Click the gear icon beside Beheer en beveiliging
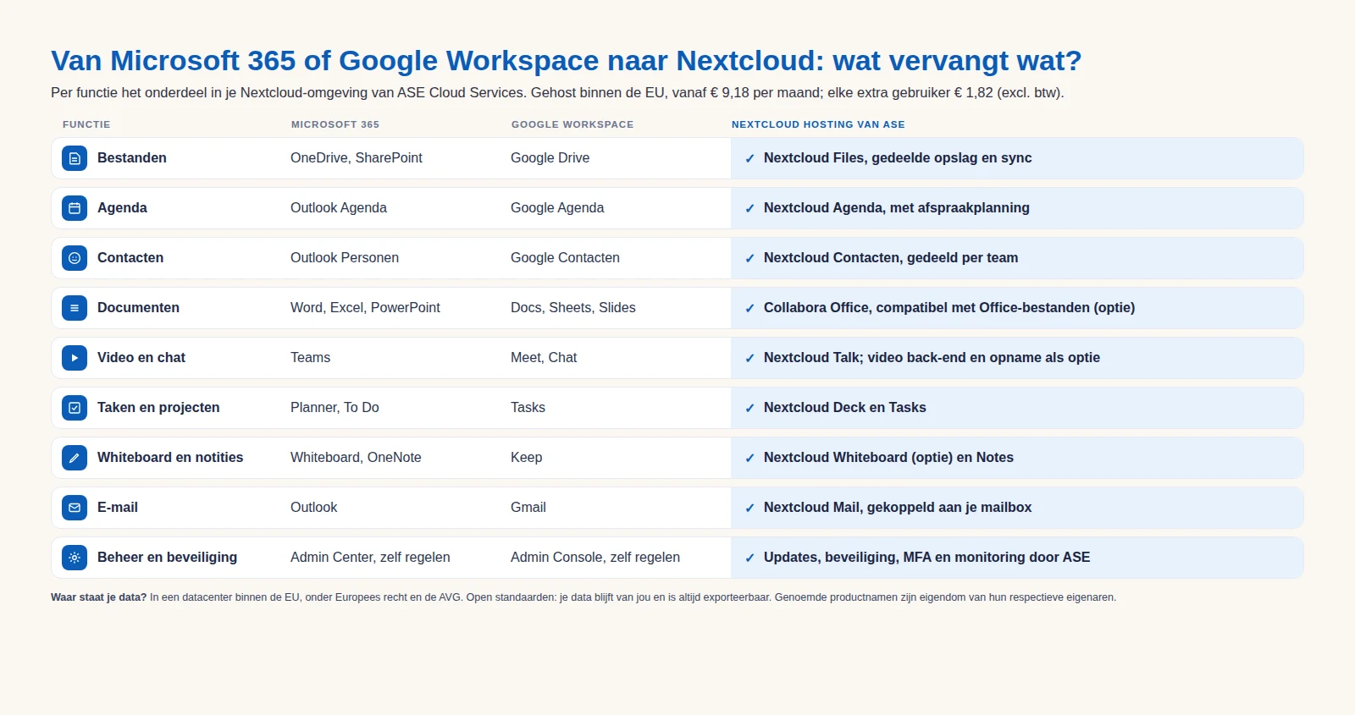1355x715 pixels. click(x=75, y=558)
